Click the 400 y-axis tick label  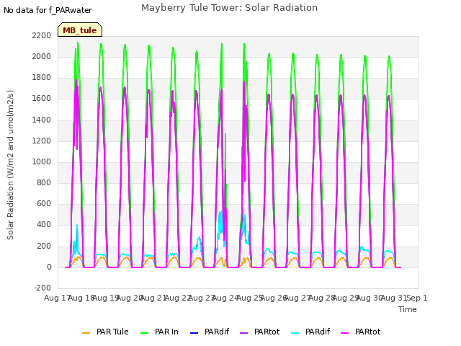click(x=44, y=225)
